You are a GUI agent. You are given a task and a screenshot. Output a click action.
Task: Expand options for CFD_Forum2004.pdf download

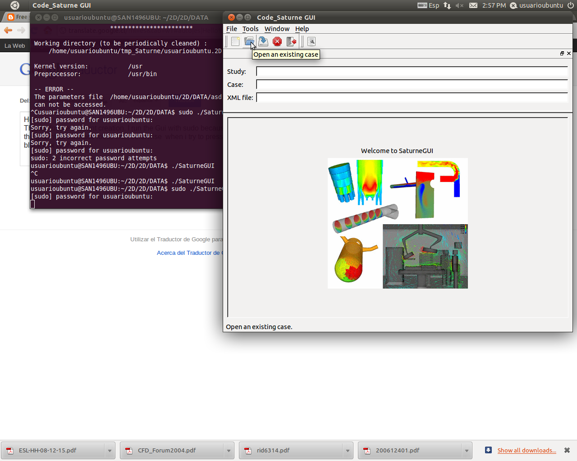click(229, 451)
